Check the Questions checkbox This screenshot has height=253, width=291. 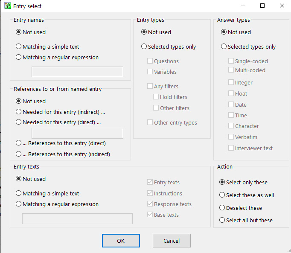(x=150, y=61)
